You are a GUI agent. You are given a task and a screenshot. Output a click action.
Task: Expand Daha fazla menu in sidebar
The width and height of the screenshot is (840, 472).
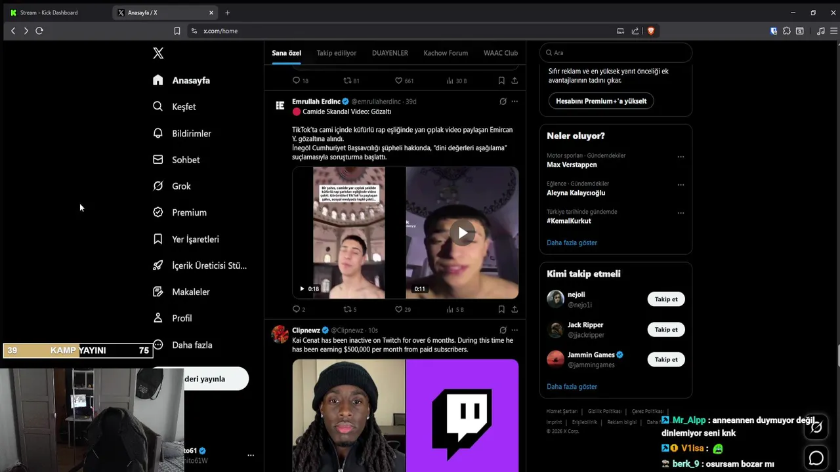(183, 345)
